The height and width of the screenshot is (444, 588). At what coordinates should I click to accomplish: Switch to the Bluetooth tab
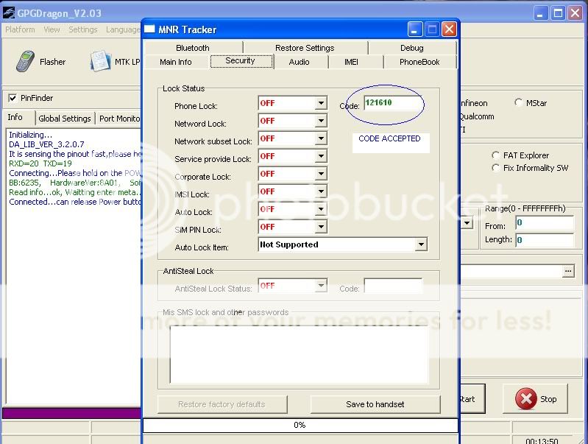[193, 48]
